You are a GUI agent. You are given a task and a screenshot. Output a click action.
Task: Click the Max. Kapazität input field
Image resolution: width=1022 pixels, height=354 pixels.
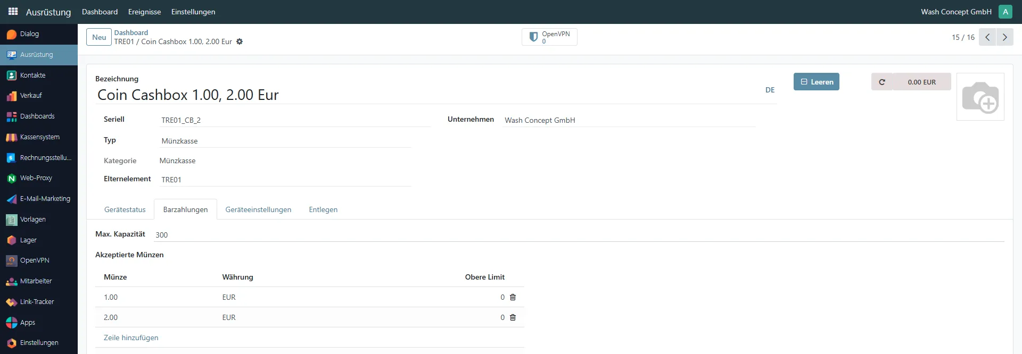pyautogui.click(x=578, y=235)
